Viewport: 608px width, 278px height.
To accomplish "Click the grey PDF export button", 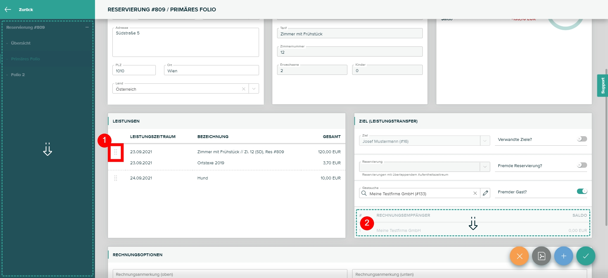I will tap(541, 256).
